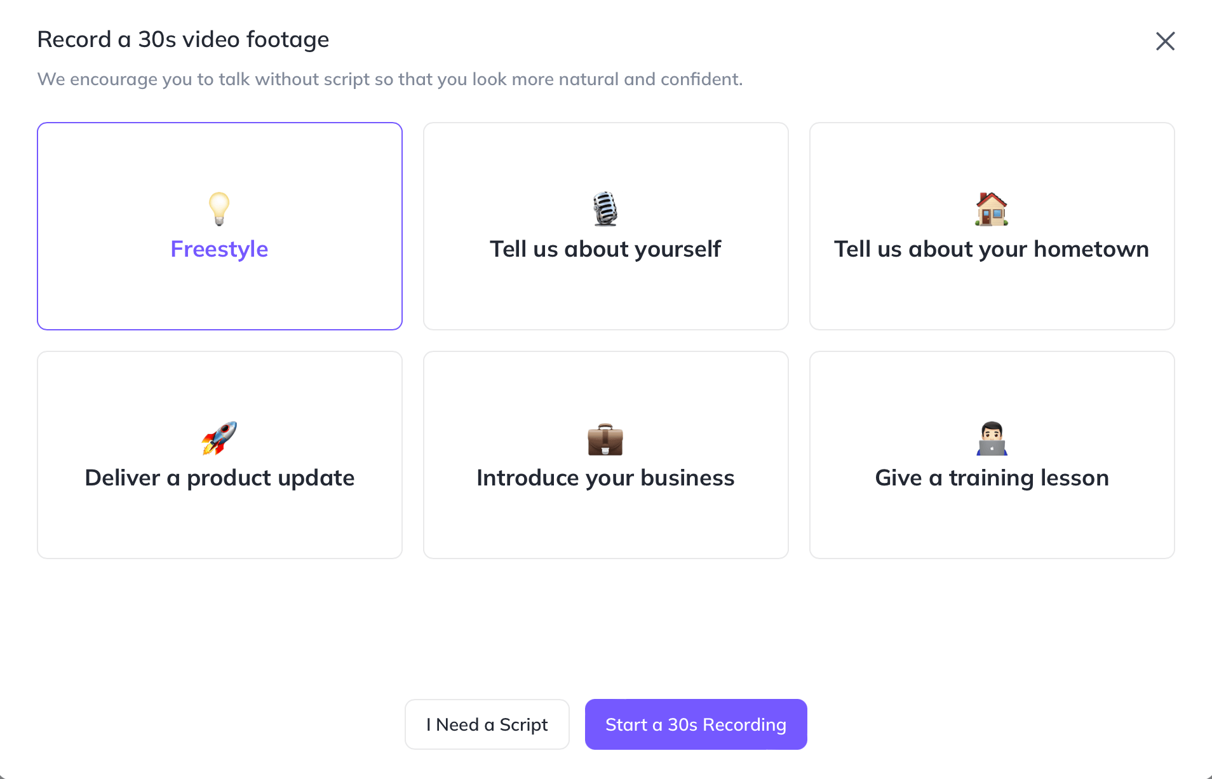Select the "Deliver a product update" label
The width and height of the screenshot is (1212, 779).
tap(219, 478)
